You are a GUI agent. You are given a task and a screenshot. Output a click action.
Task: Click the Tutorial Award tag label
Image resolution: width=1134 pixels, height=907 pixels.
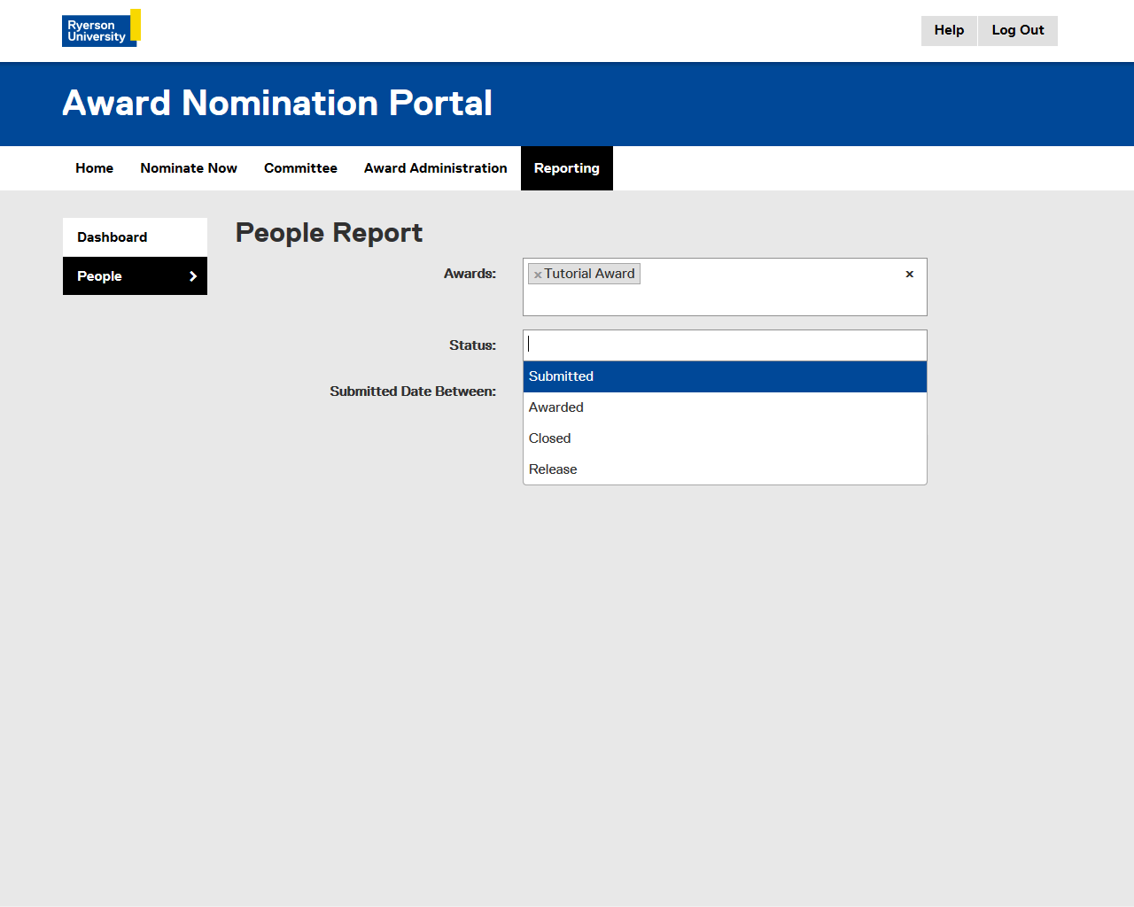tap(589, 274)
